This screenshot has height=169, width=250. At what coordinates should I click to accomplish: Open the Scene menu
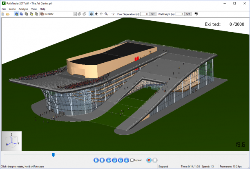tap(12, 9)
